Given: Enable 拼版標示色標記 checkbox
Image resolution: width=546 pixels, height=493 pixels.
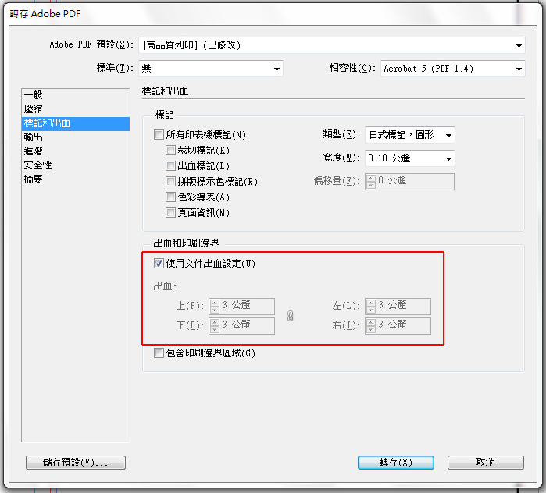Looking at the screenshot, I should tap(170, 182).
